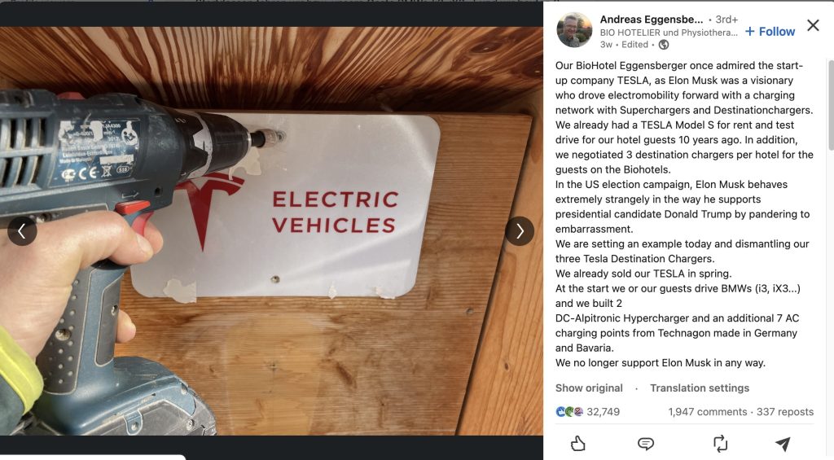Follow Andreas Eggensberger
The image size is (834, 460).
tap(770, 32)
